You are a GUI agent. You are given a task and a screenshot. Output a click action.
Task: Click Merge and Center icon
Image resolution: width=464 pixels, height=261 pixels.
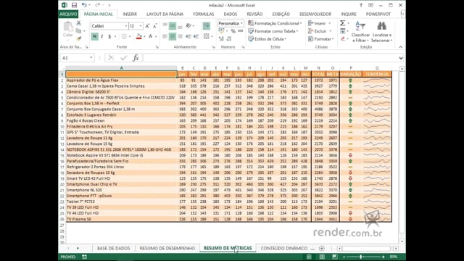click(x=206, y=36)
